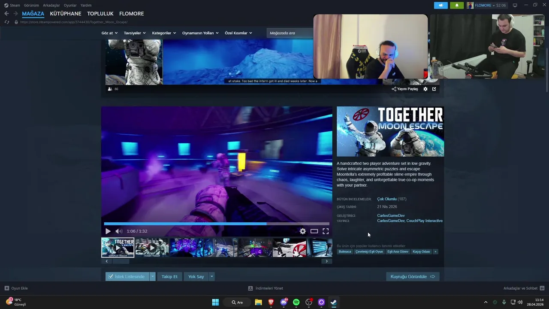
Task: Click the Together Moon Escape header image
Action: click(390, 131)
